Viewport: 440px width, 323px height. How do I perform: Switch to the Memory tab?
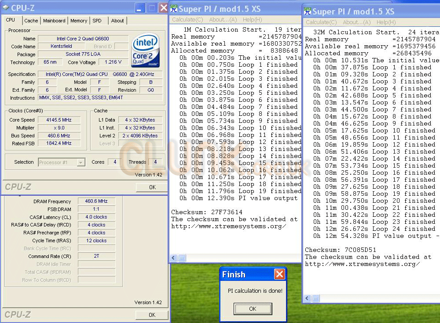(x=79, y=21)
